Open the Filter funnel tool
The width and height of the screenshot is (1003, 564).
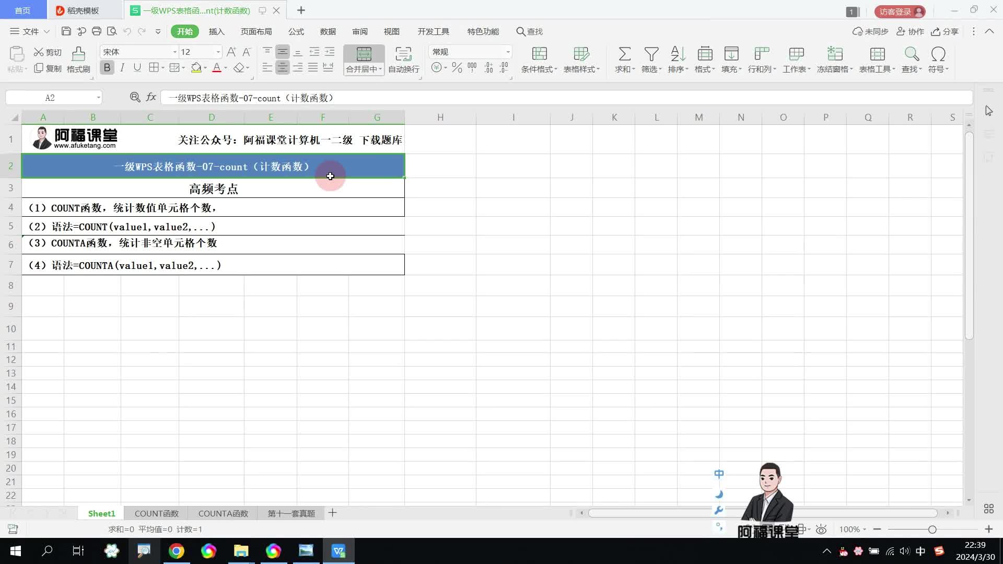click(x=651, y=54)
